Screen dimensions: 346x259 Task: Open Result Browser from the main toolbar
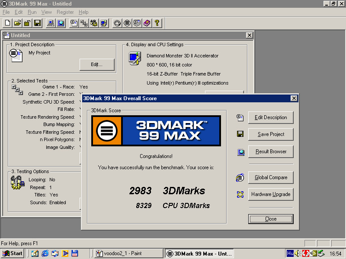tap(61, 23)
